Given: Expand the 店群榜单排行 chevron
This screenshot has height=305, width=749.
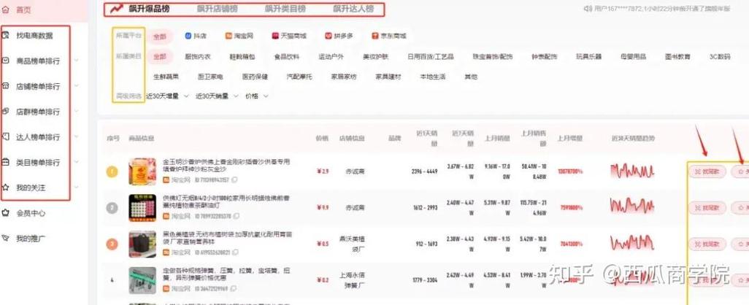Looking at the screenshot, I should point(77,112).
